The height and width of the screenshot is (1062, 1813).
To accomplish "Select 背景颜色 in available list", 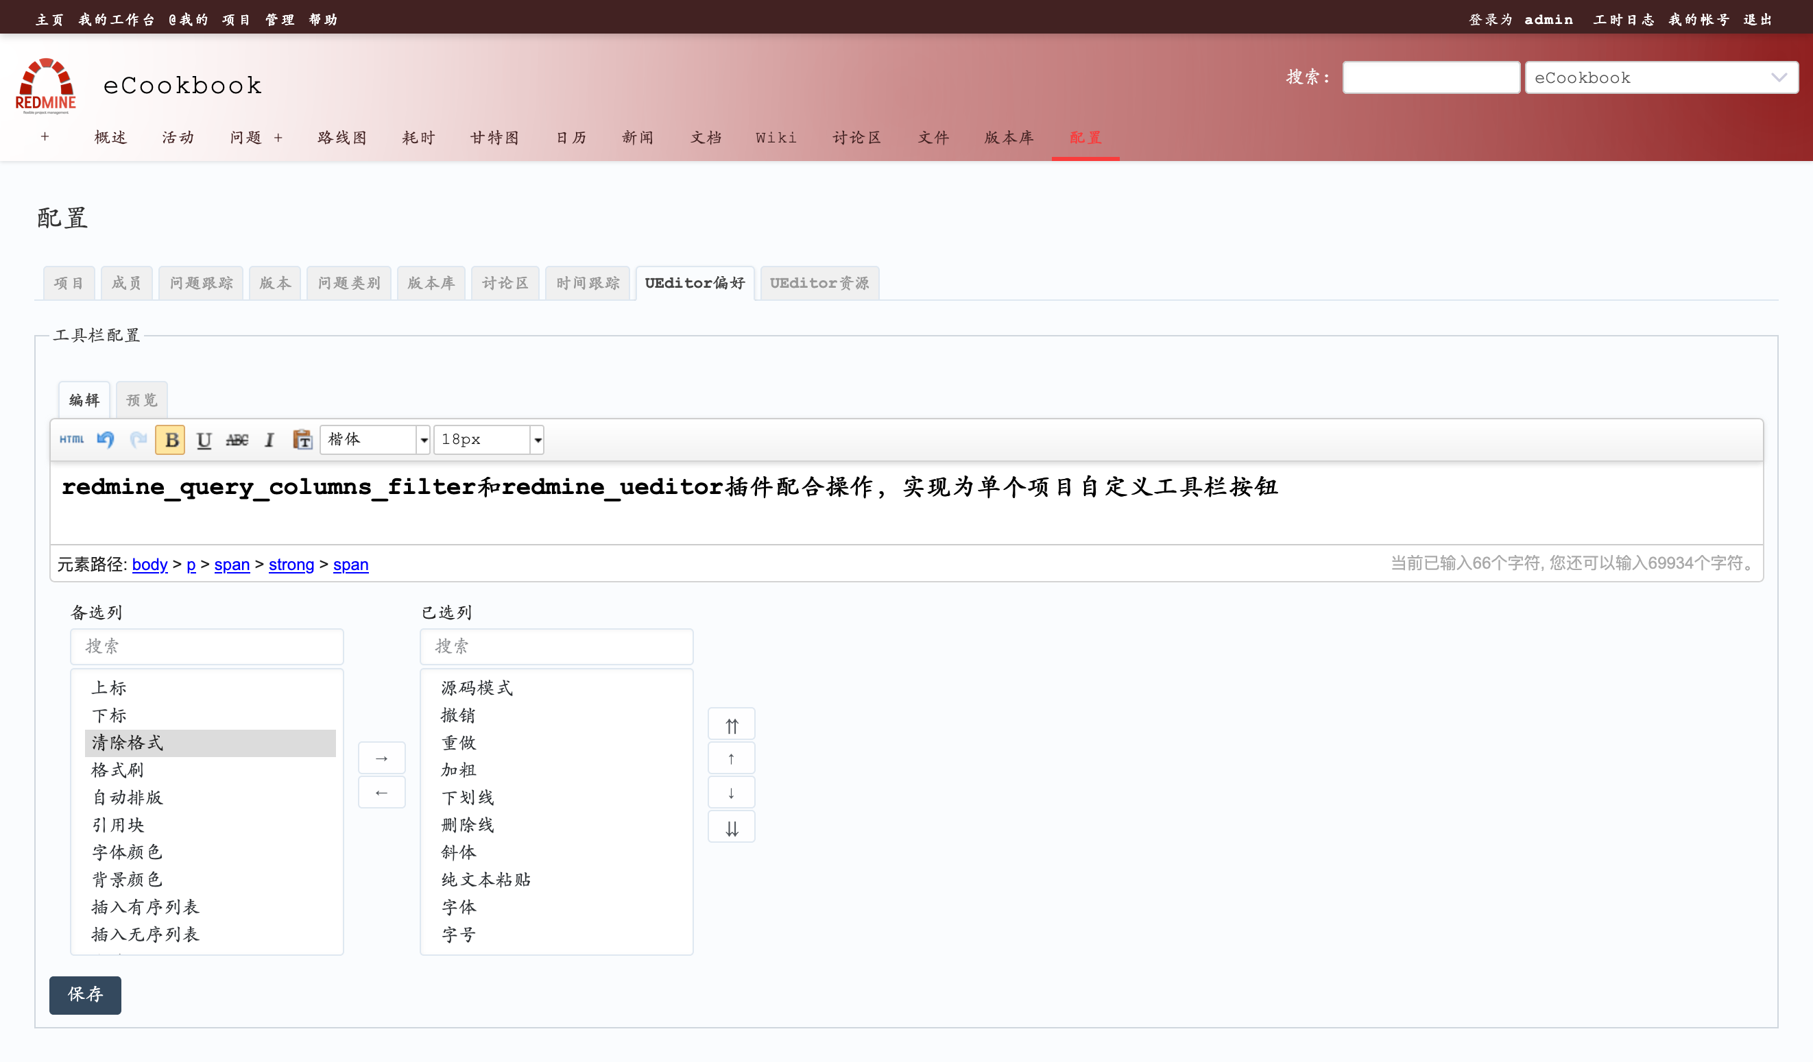I will pyautogui.click(x=210, y=879).
